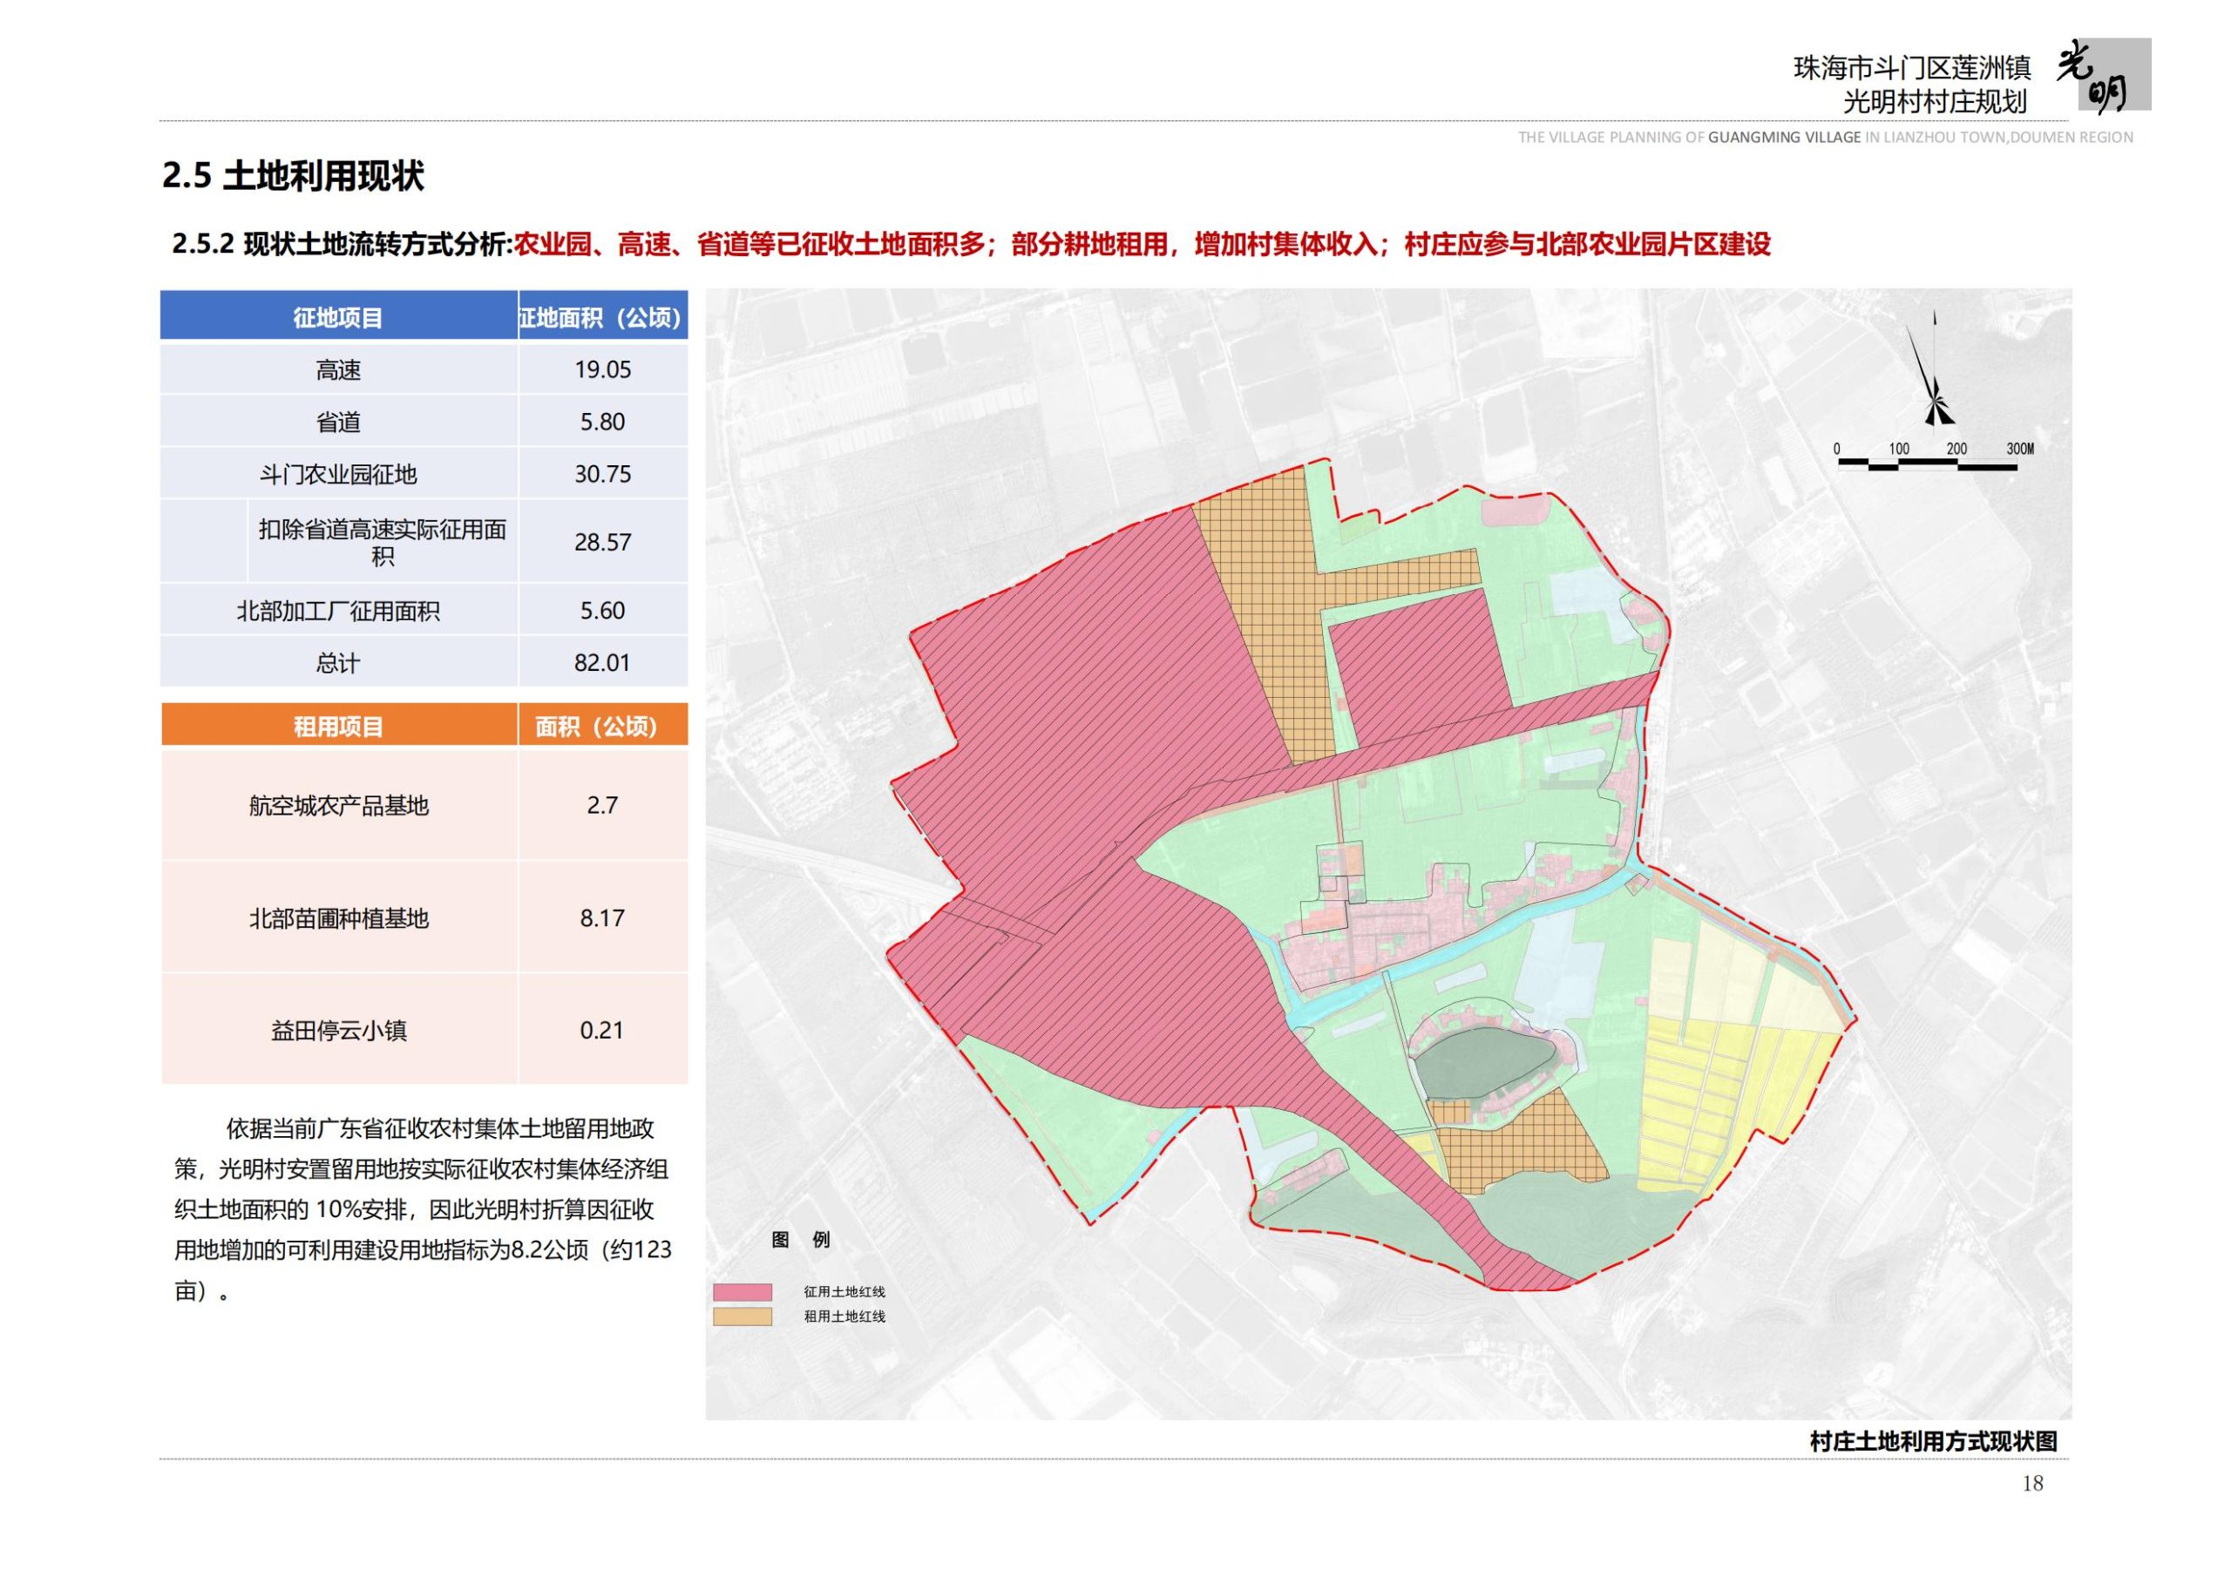The height and width of the screenshot is (1577, 2231).
Task: Click the value 5.80
Action: (x=602, y=422)
